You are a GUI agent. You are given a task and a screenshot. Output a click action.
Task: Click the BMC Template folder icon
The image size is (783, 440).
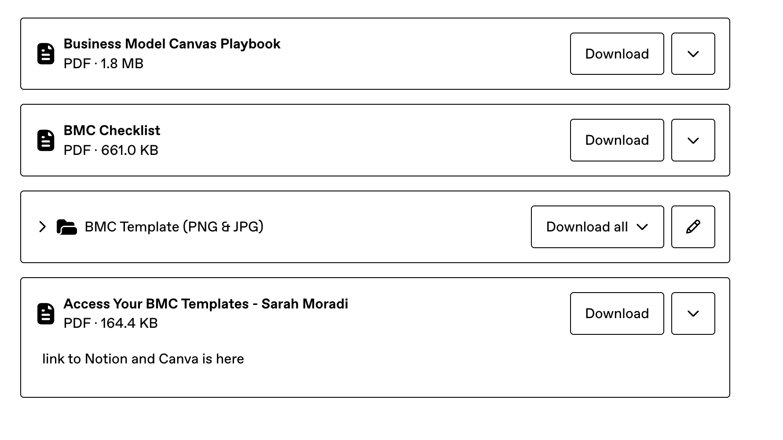click(x=67, y=227)
